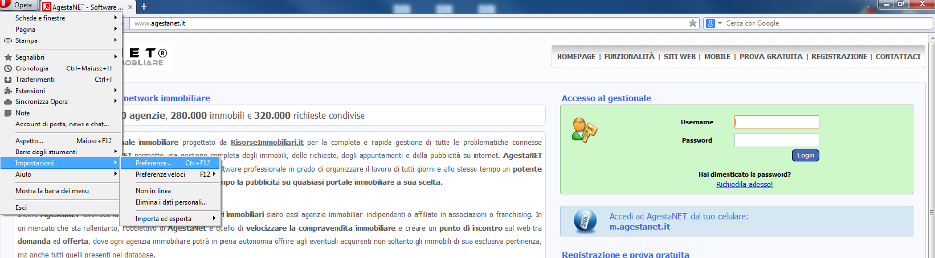Click the Username input field
Image resolution: width=935 pixels, height=258 pixels.
click(x=777, y=122)
